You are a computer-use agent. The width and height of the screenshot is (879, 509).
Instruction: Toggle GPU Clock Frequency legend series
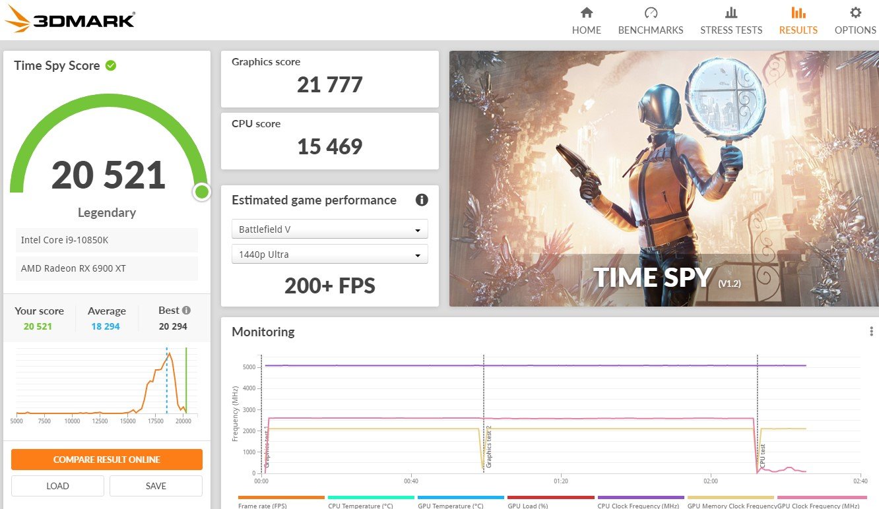point(822,502)
